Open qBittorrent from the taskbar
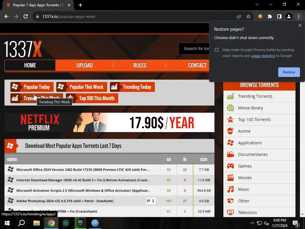 95,223
